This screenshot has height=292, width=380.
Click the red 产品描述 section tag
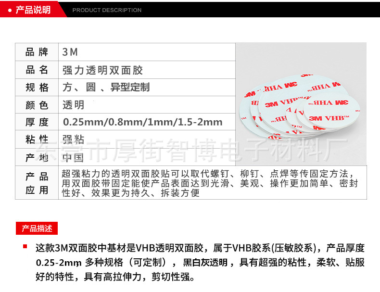tap(37, 229)
